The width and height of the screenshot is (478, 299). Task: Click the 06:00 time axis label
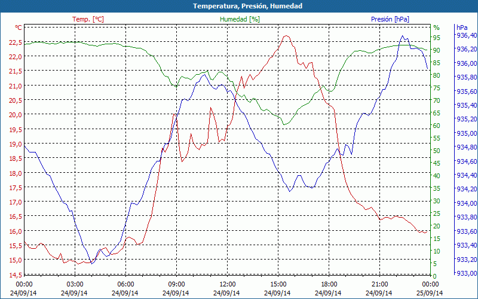pyautogui.click(x=125, y=285)
